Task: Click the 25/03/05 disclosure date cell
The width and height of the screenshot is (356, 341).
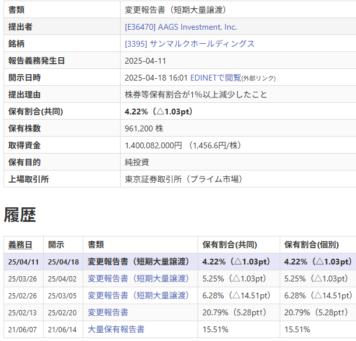Action: pos(62,295)
